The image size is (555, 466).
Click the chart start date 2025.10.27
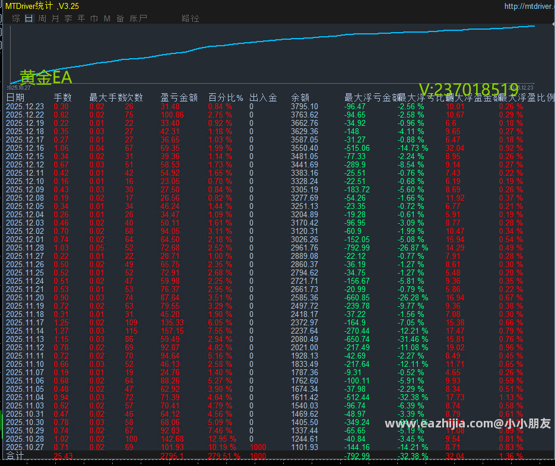18,87
